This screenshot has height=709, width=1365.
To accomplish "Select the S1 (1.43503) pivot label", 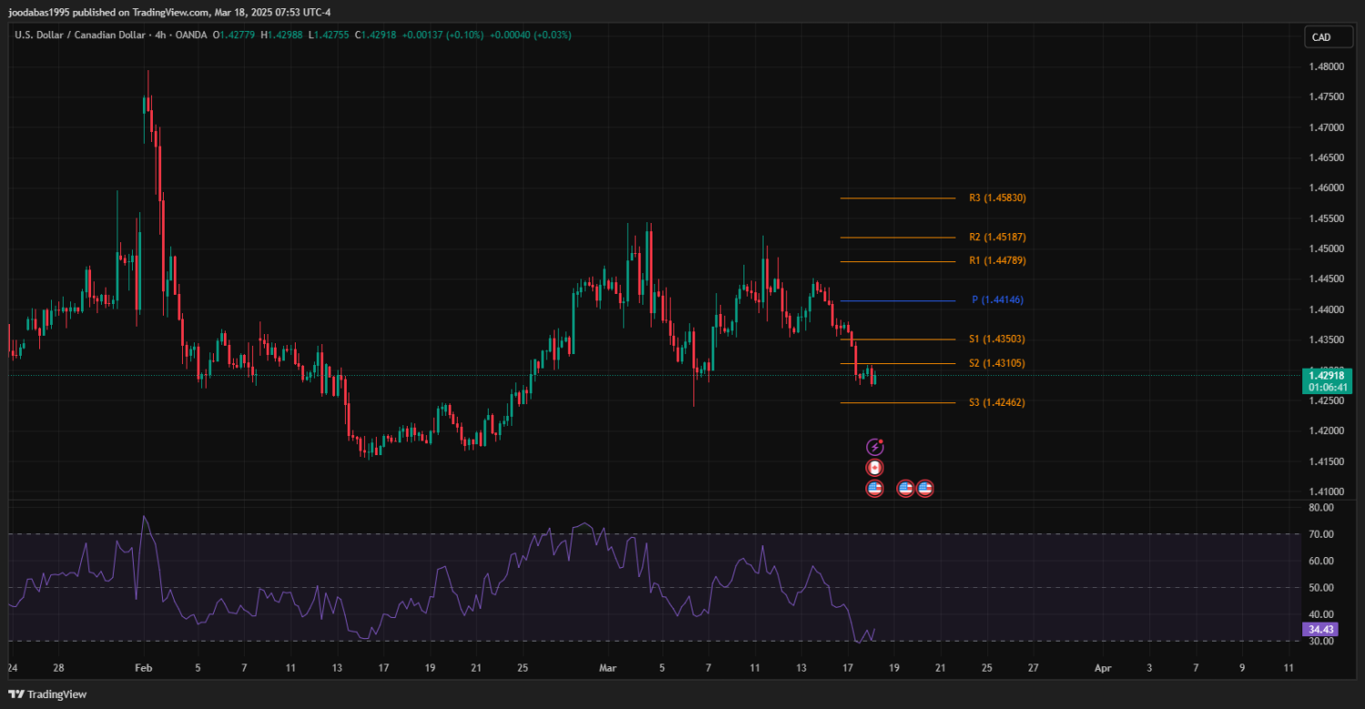I will pos(997,339).
